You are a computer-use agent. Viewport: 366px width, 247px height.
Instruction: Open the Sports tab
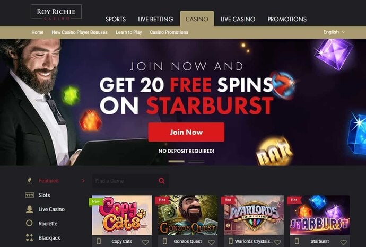coord(116,19)
